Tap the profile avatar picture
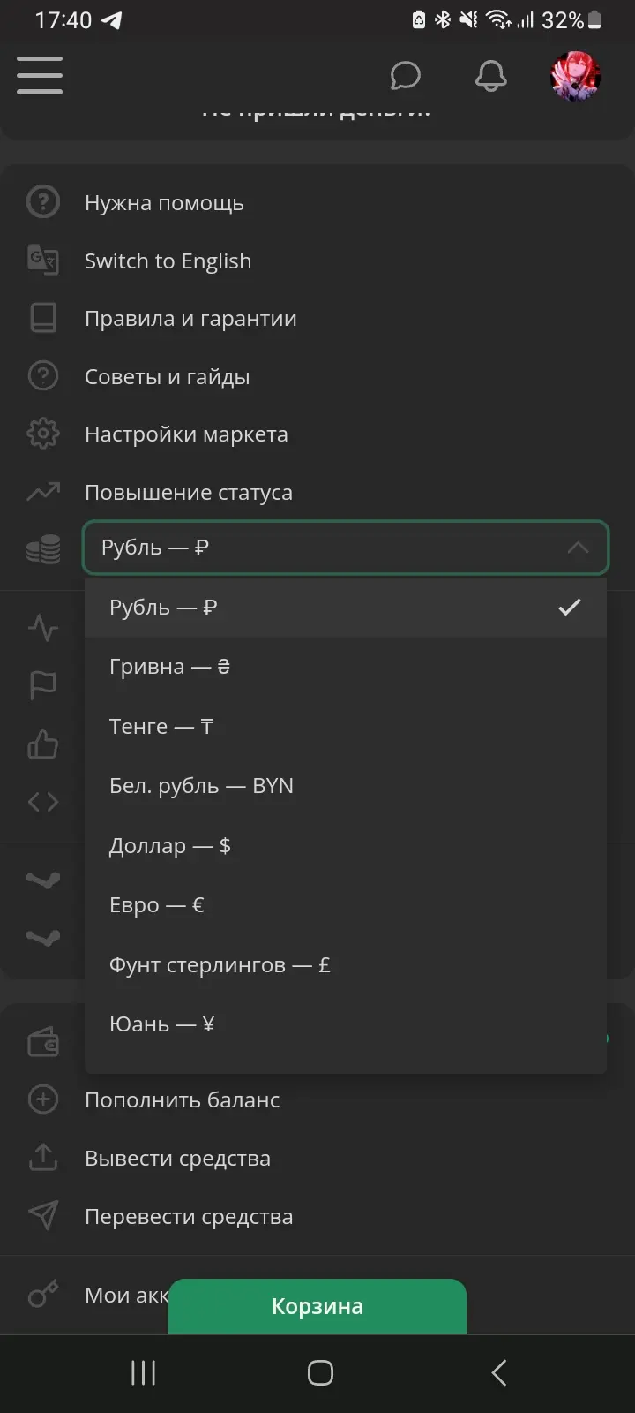The height and width of the screenshot is (1413, 635). [x=575, y=76]
